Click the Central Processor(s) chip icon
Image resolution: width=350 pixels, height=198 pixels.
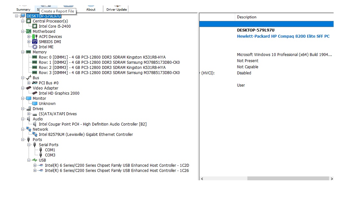[29, 21]
